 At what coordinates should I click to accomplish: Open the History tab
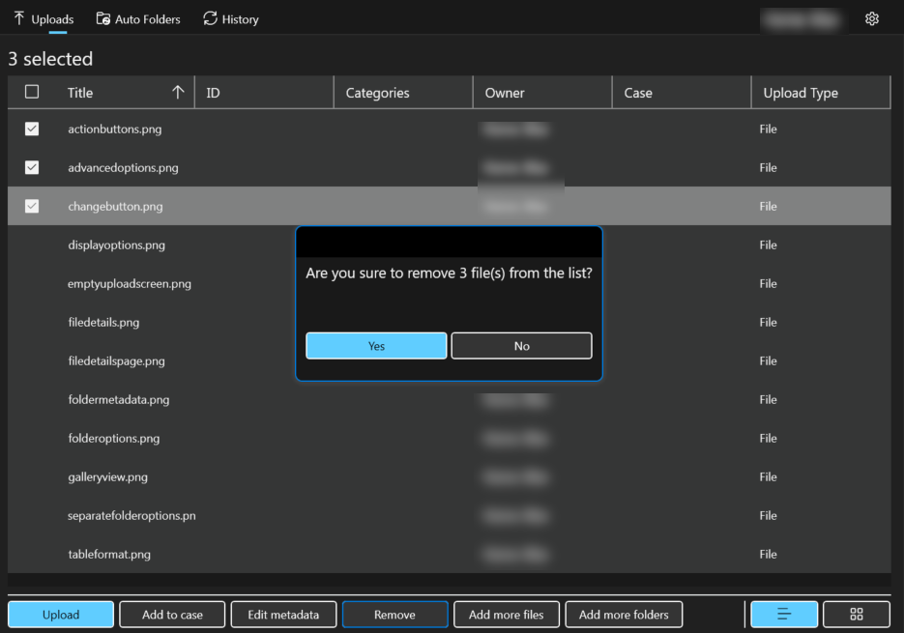tap(230, 18)
